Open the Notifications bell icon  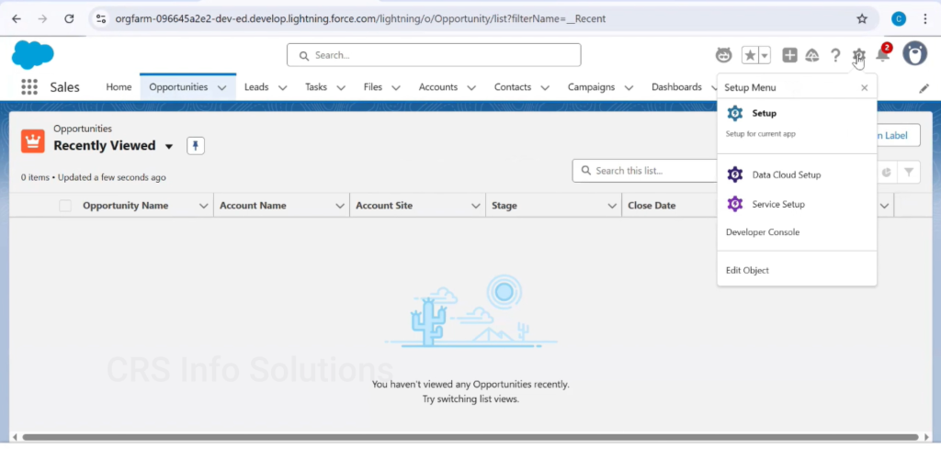click(882, 54)
